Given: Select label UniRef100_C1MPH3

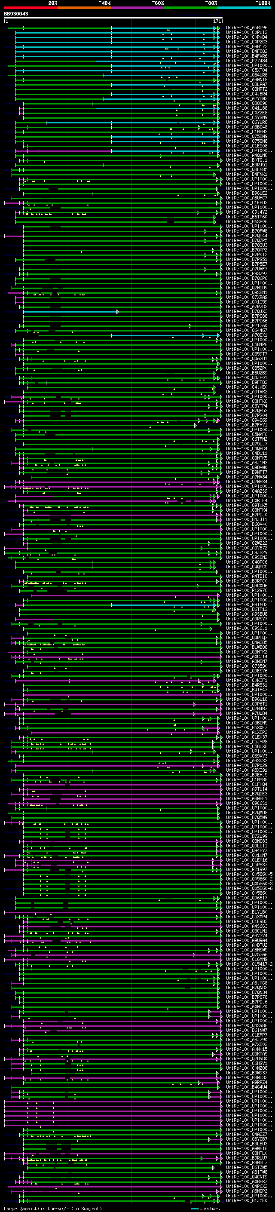Looking at the screenshot, I should pyautogui.click(x=246, y=132).
